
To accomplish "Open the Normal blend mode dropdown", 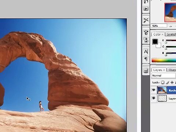I will (164, 76).
